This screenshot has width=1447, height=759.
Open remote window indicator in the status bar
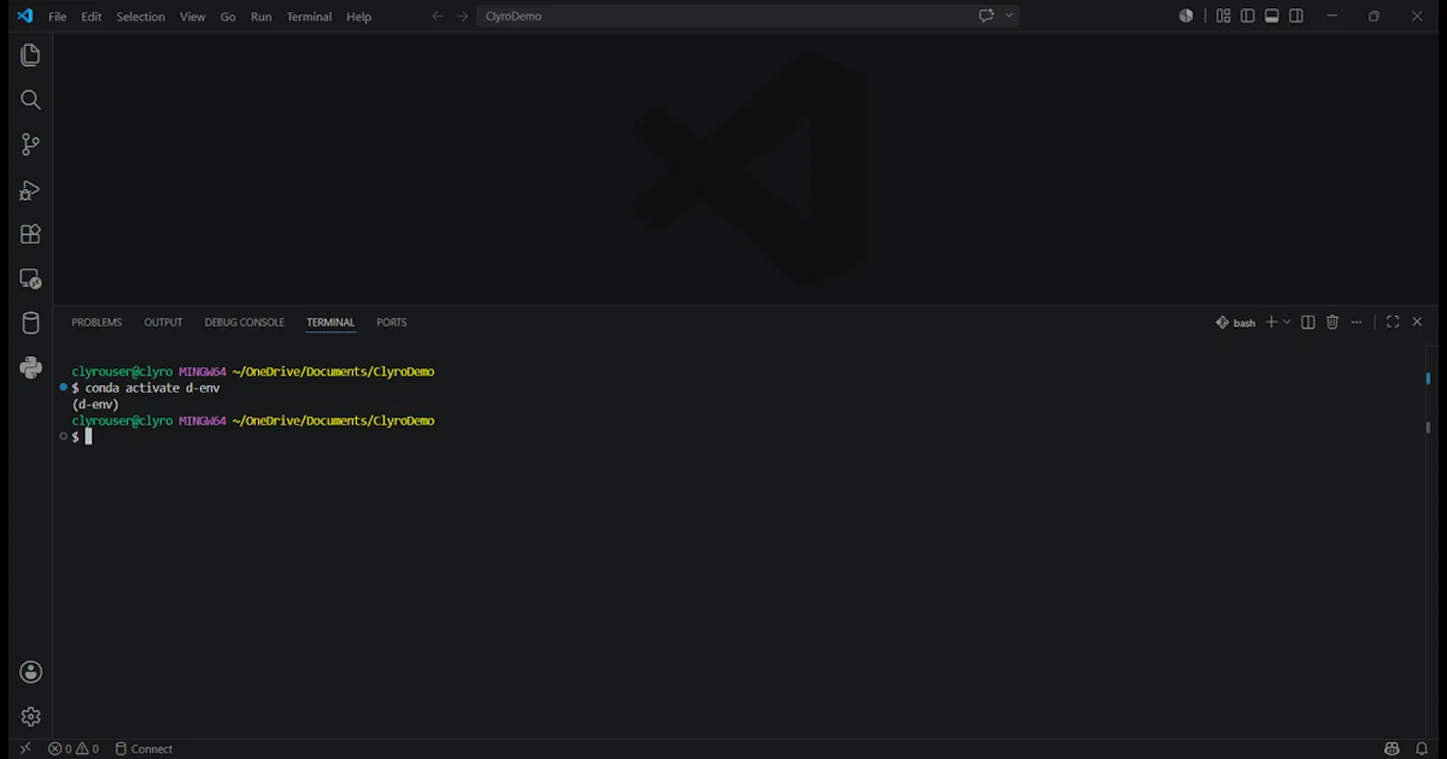pos(25,749)
